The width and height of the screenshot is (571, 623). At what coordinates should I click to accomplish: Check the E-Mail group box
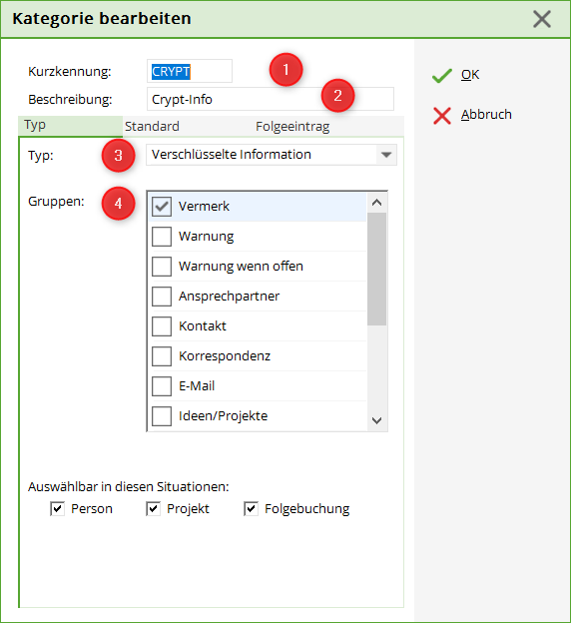coord(162,386)
